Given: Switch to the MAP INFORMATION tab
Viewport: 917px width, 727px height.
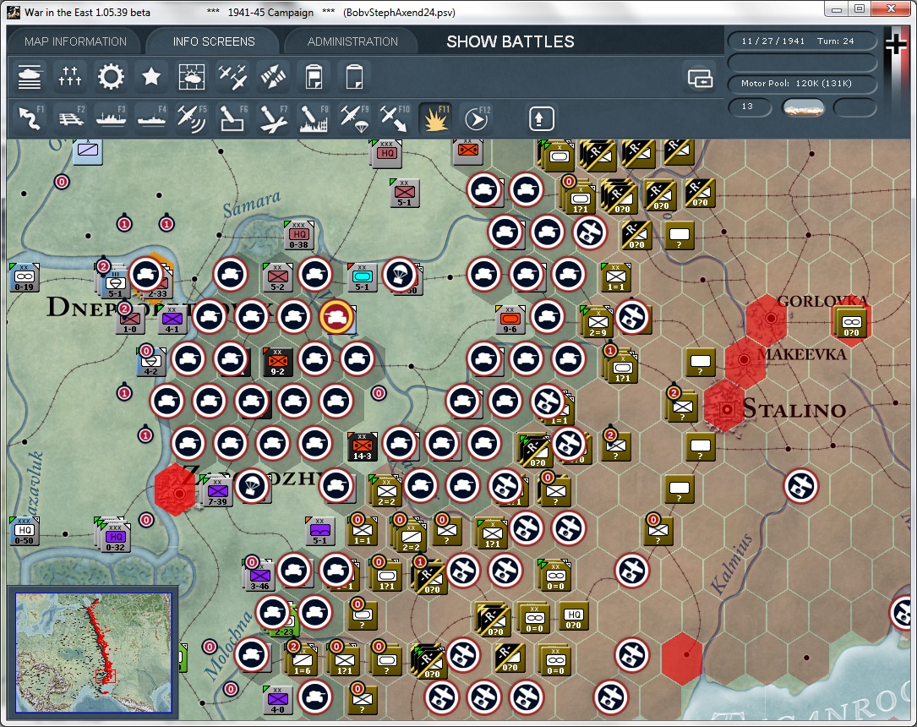Looking at the screenshot, I should 75,41.
